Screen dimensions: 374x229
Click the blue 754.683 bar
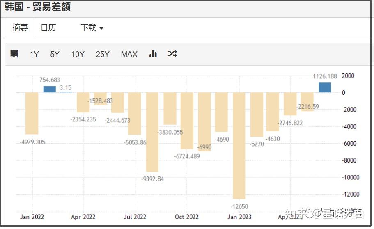50,89
